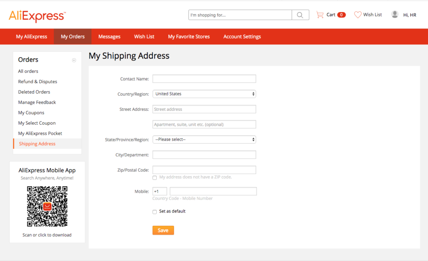Click 'Scan or click to download' text

[47, 235]
